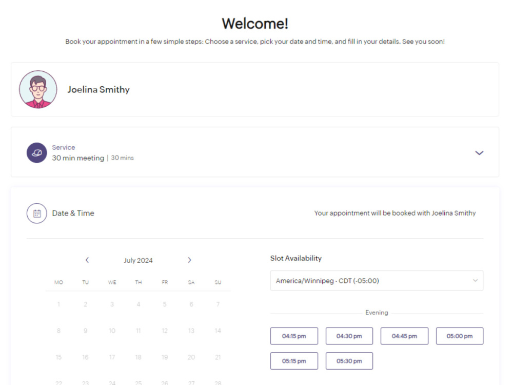This screenshot has width=513, height=385.
Task: Expand the Service section chevron
Action: (x=479, y=153)
